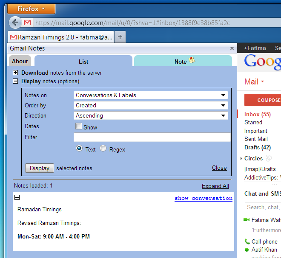Click the Circles rings icon
Image resolution: width=281 pixels, height=258 pixels.
point(269,158)
